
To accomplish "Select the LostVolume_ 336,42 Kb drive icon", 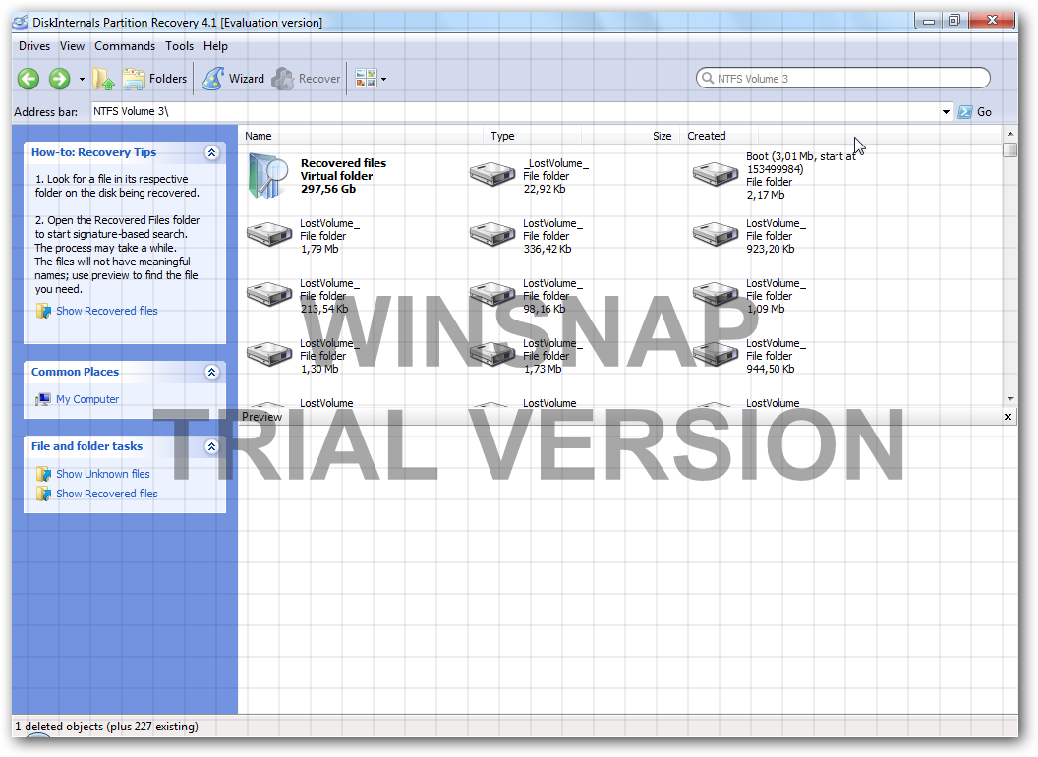I will 491,234.
